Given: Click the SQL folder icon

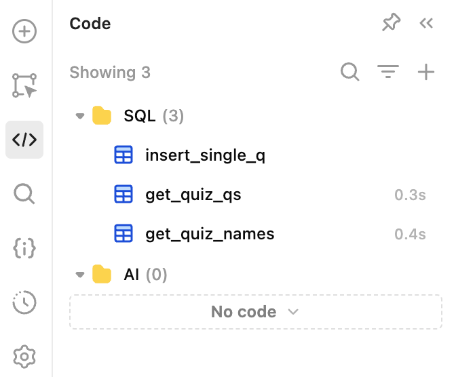Looking at the screenshot, I should 102,115.
